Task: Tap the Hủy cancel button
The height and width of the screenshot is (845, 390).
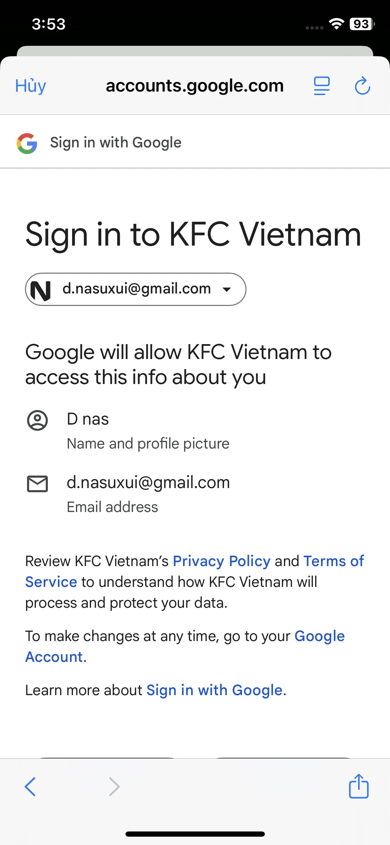Action: coord(31,86)
